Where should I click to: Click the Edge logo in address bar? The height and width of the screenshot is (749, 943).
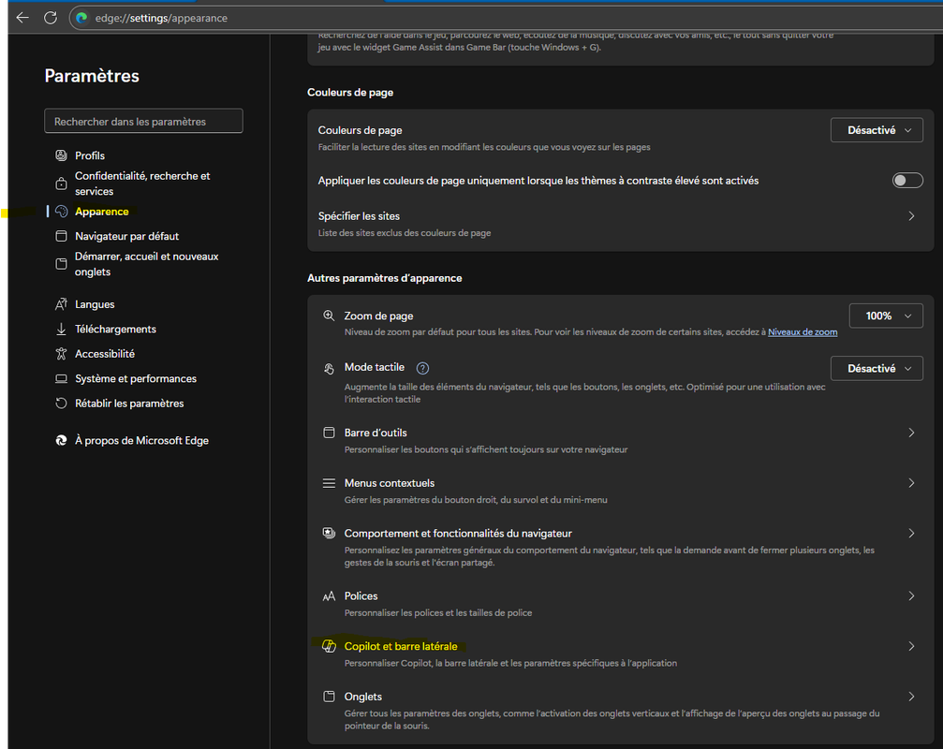(81, 18)
